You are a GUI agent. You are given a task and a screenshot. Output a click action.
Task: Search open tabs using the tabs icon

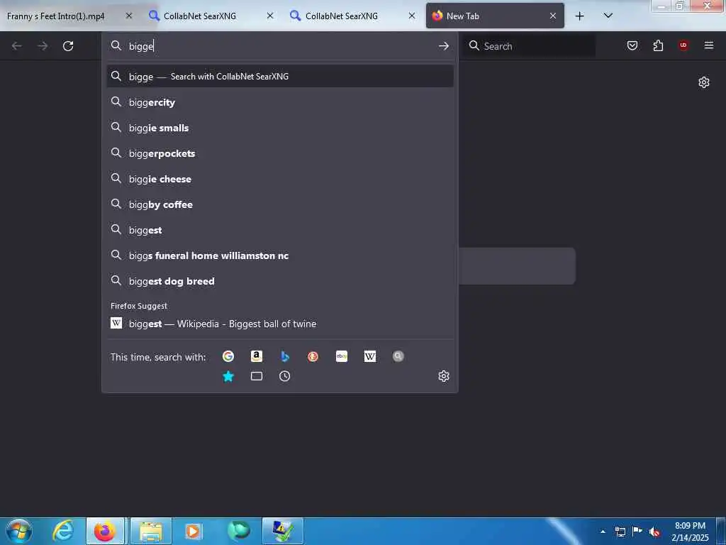click(257, 376)
